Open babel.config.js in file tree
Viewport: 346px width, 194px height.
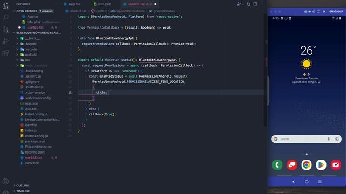pyautogui.click(x=36, y=114)
